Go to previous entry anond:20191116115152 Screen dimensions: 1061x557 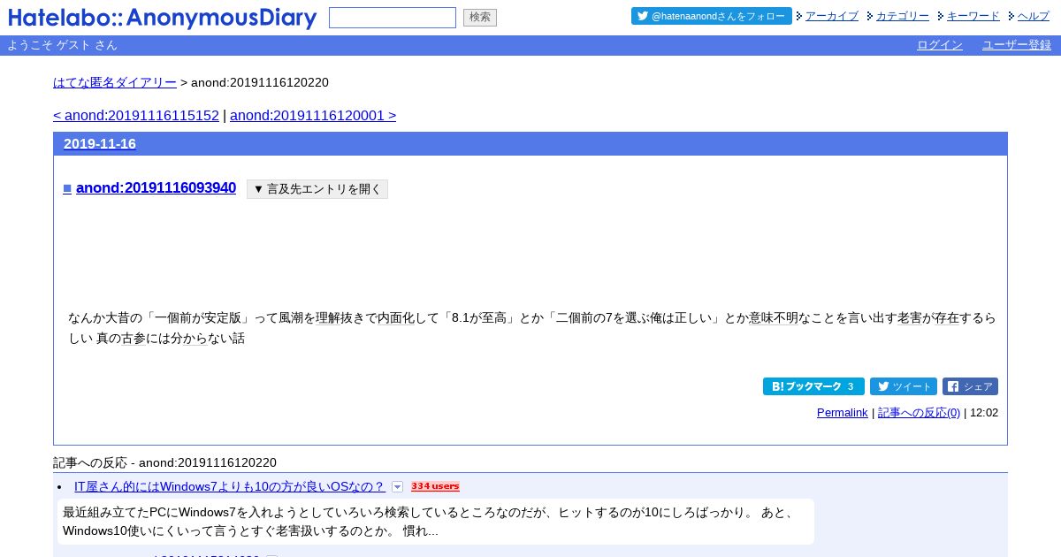[x=136, y=116]
